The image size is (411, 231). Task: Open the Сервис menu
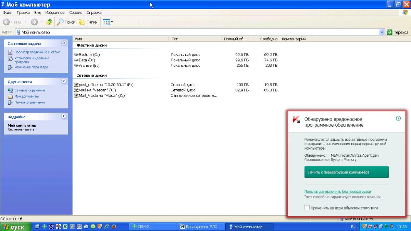(x=75, y=13)
